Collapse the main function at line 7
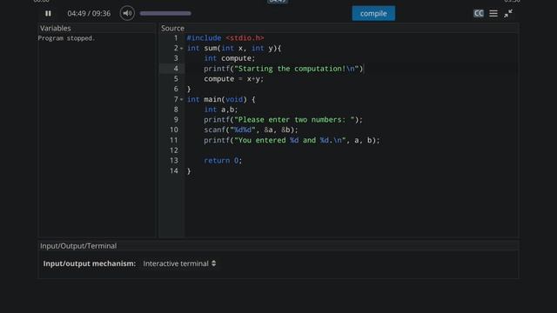Viewport: 557px width, 313px height. (182, 100)
